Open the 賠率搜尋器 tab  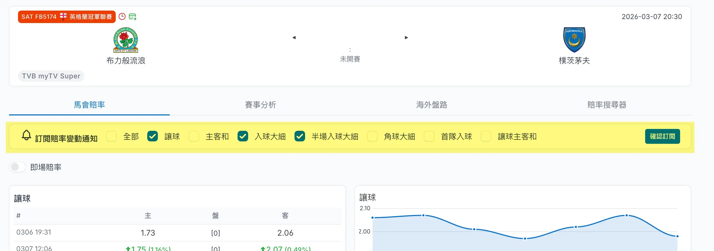607,105
